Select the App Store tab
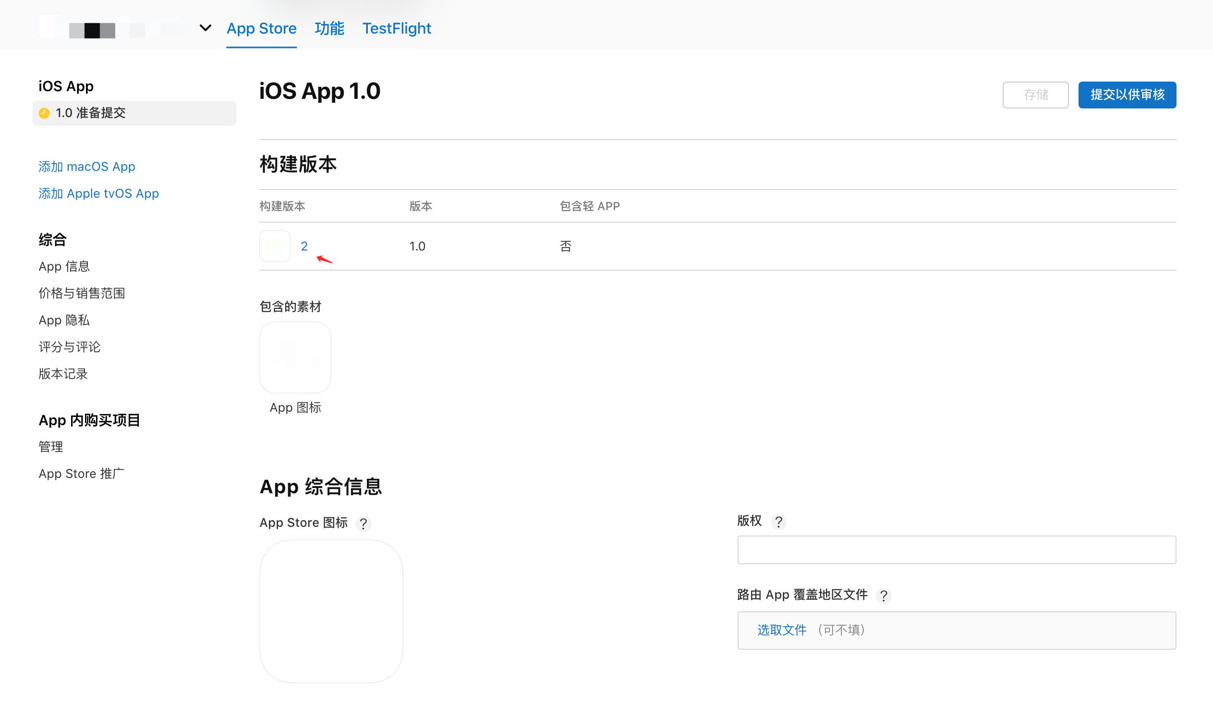Viewport: 1213px width, 714px height. tap(261, 28)
